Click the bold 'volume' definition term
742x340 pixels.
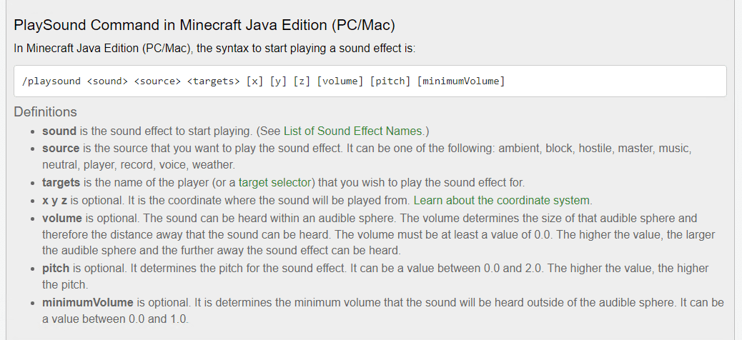pos(62,217)
